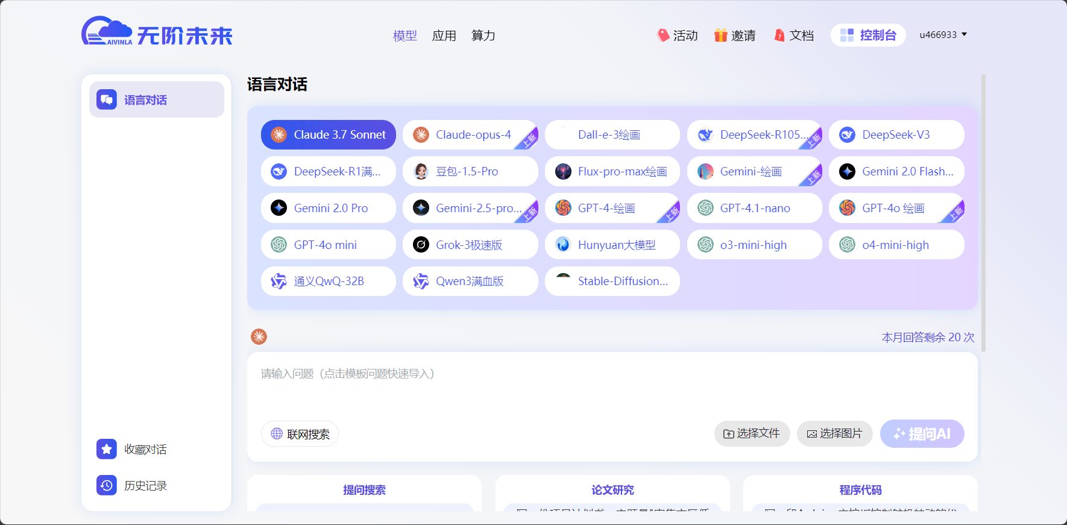Image resolution: width=1067 pixels, height=525 pixels.
Task: Open the 算力 navigation tab
Action: [483, 36]
